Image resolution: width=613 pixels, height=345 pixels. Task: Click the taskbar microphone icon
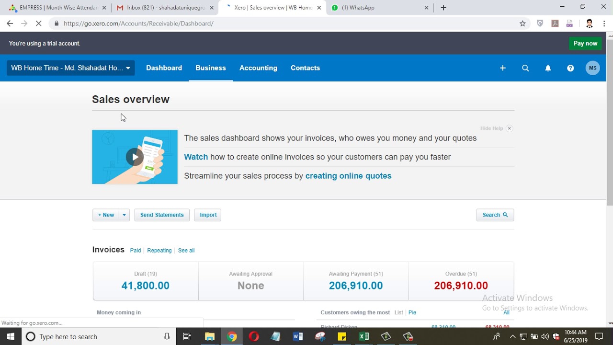(x=167, y=336)
